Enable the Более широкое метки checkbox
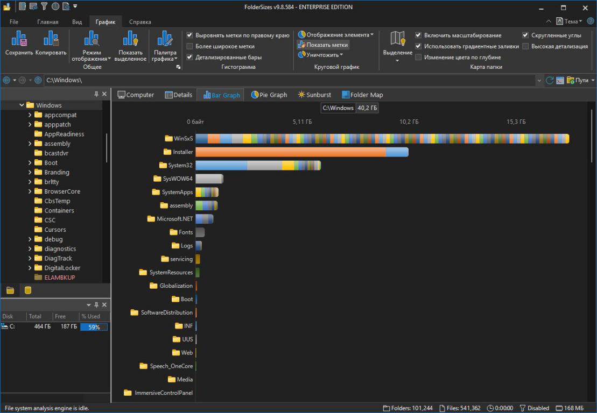This screenshot has height=413, width=597. pyautogui.click(x=189, y=46)
